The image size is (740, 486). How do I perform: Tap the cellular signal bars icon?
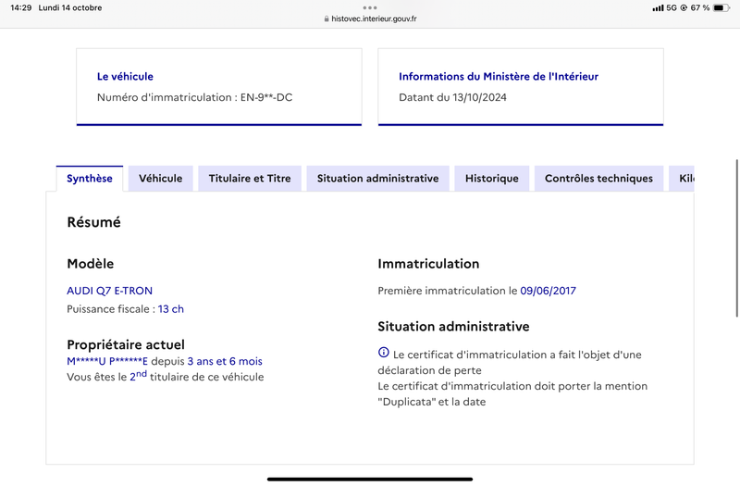click(658, 8)
